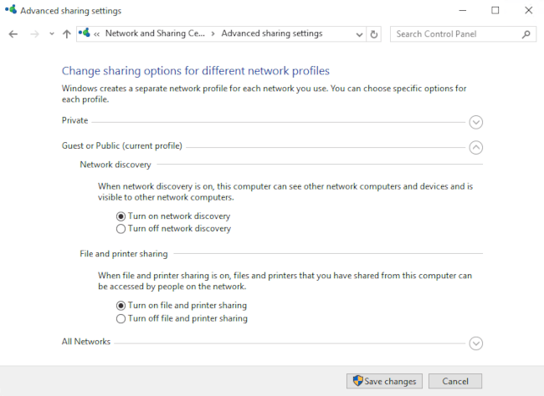Click the Save changes button

(x=384, y=381)
